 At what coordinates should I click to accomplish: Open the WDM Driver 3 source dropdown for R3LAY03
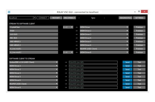[x=34, y=69]
